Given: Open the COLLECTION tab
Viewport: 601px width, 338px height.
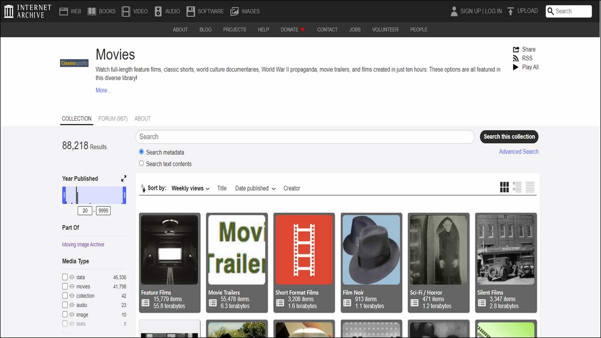Looking at the screenshot, I should (x=77, y=119).
